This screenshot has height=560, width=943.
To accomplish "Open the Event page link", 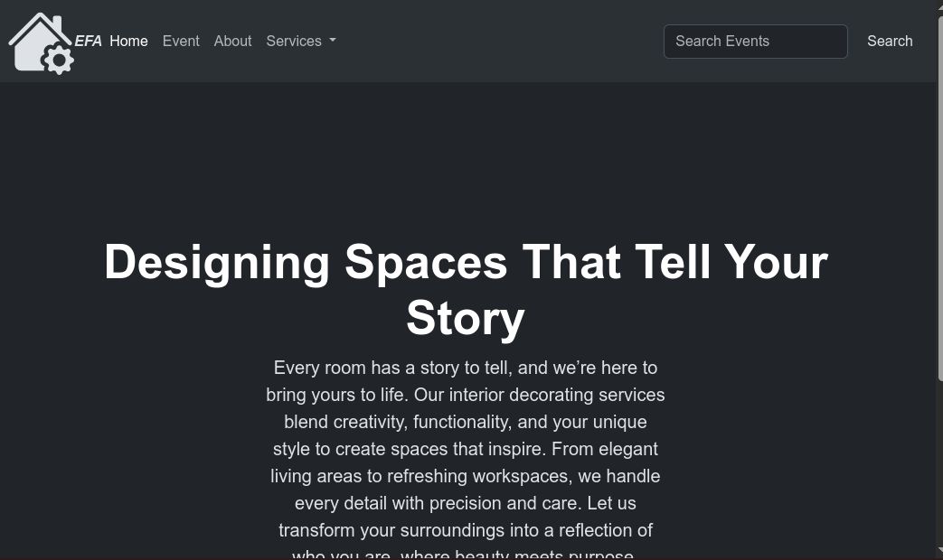I will coord(181,42).
